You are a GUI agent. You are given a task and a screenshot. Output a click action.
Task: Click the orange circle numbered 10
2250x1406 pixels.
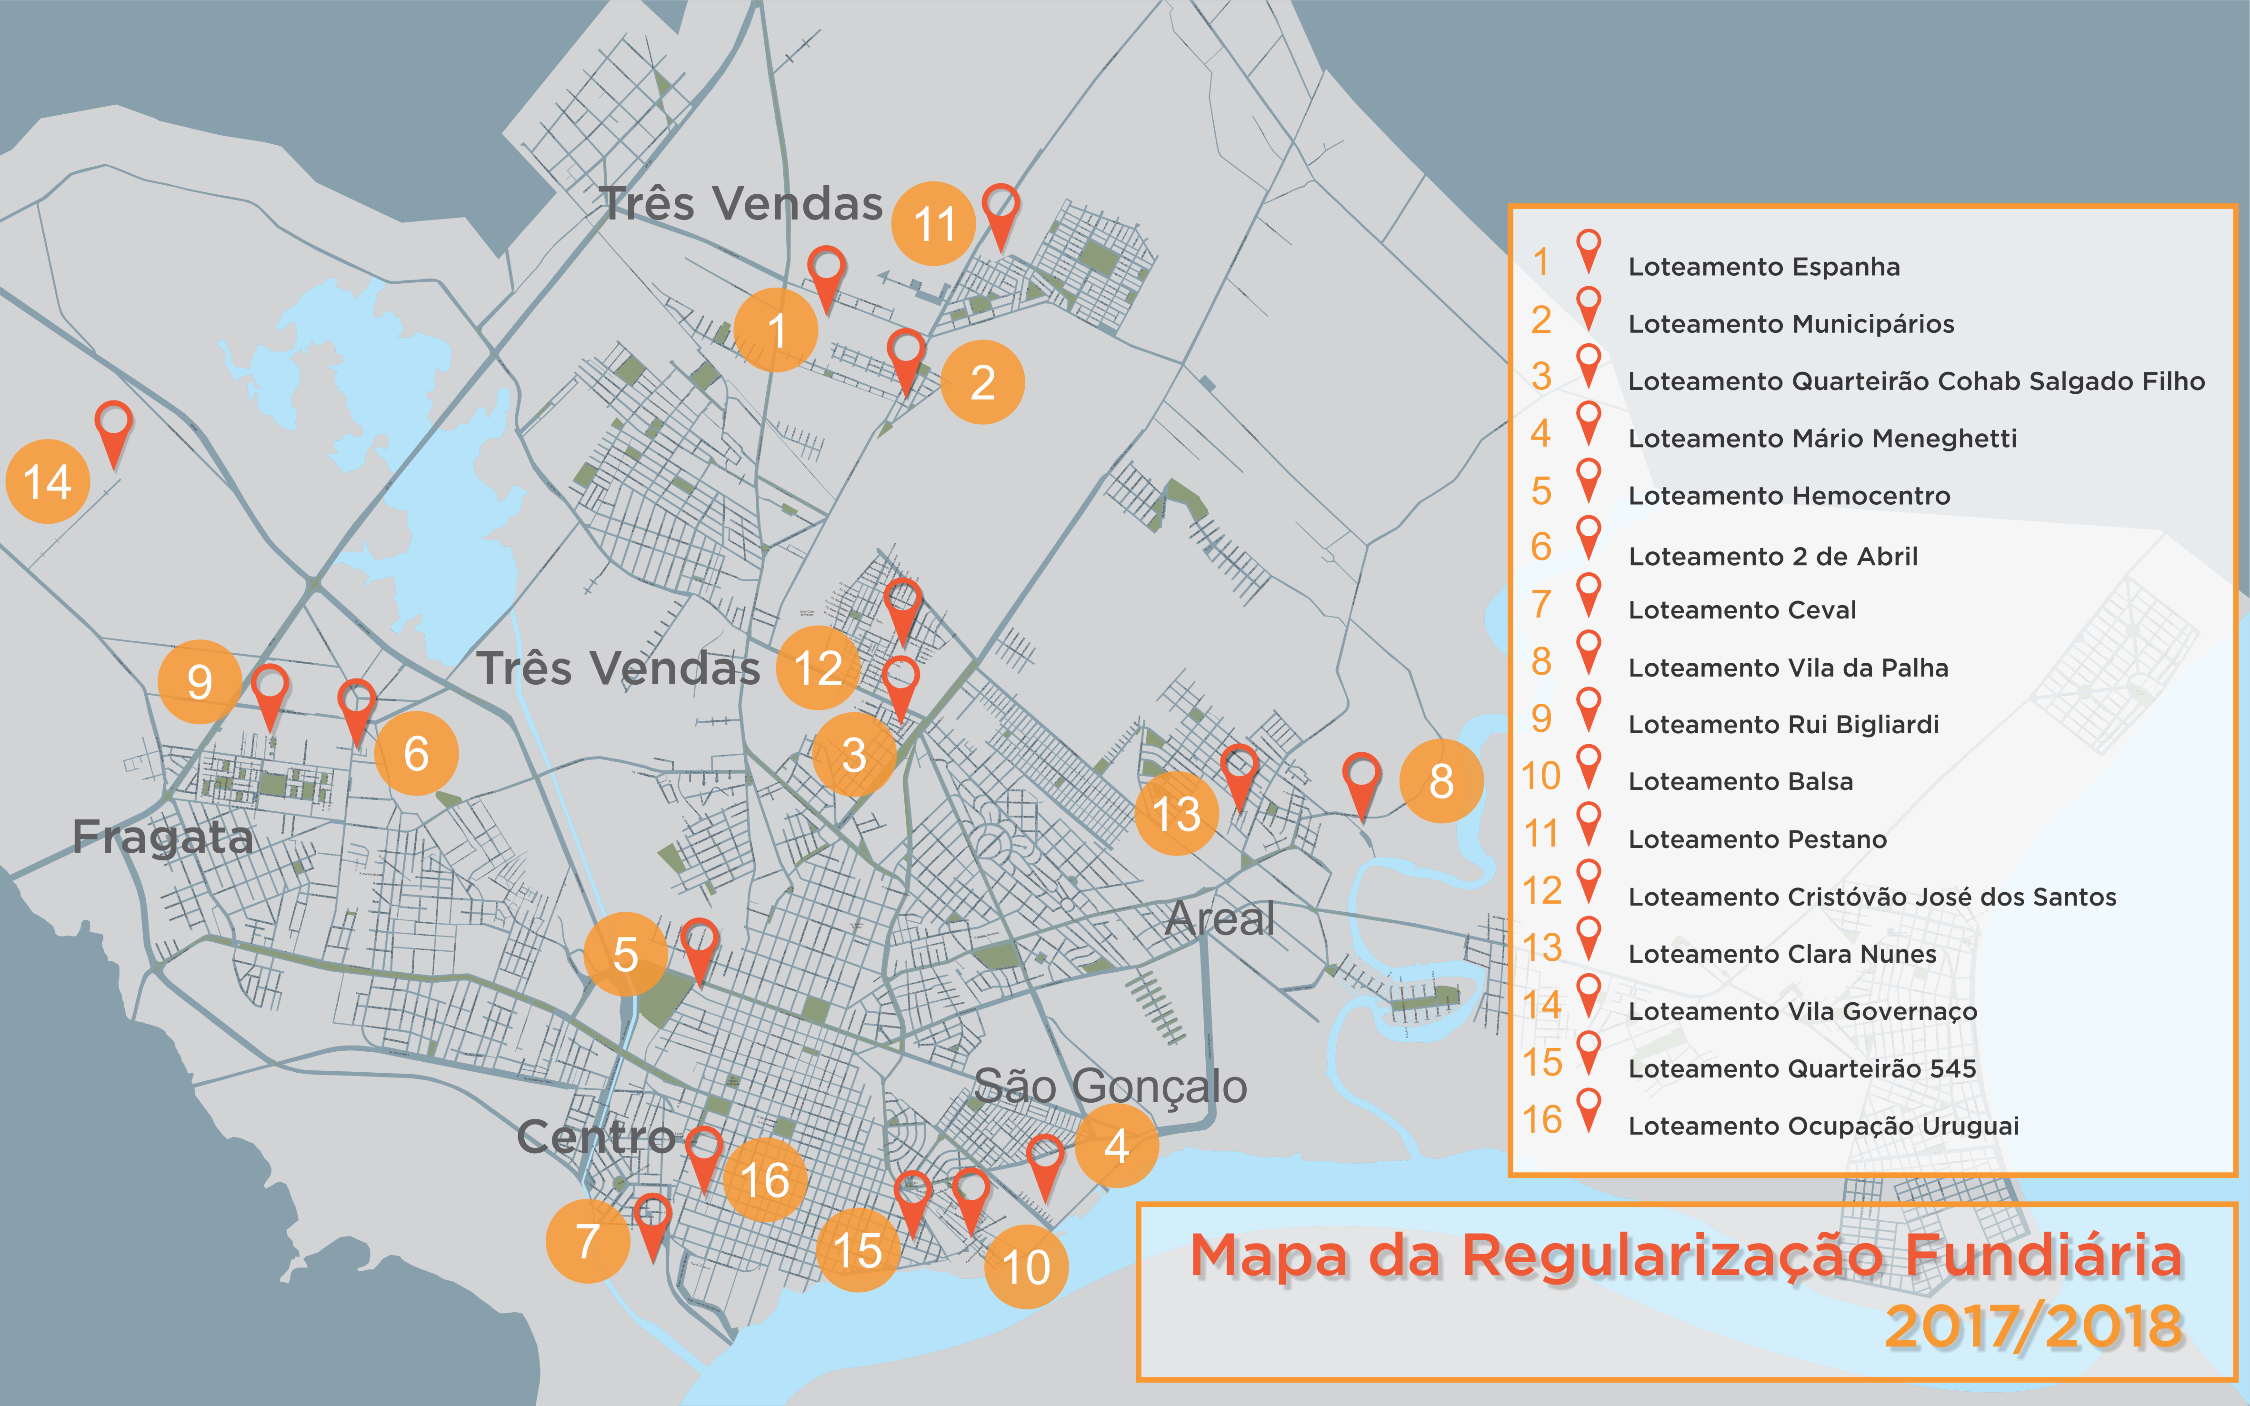(x=1027, y=1266)
